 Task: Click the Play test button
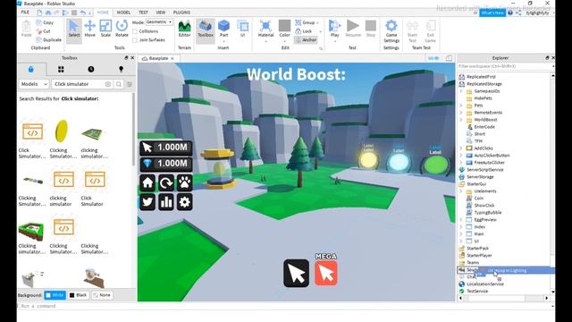(x=334, y=29)
